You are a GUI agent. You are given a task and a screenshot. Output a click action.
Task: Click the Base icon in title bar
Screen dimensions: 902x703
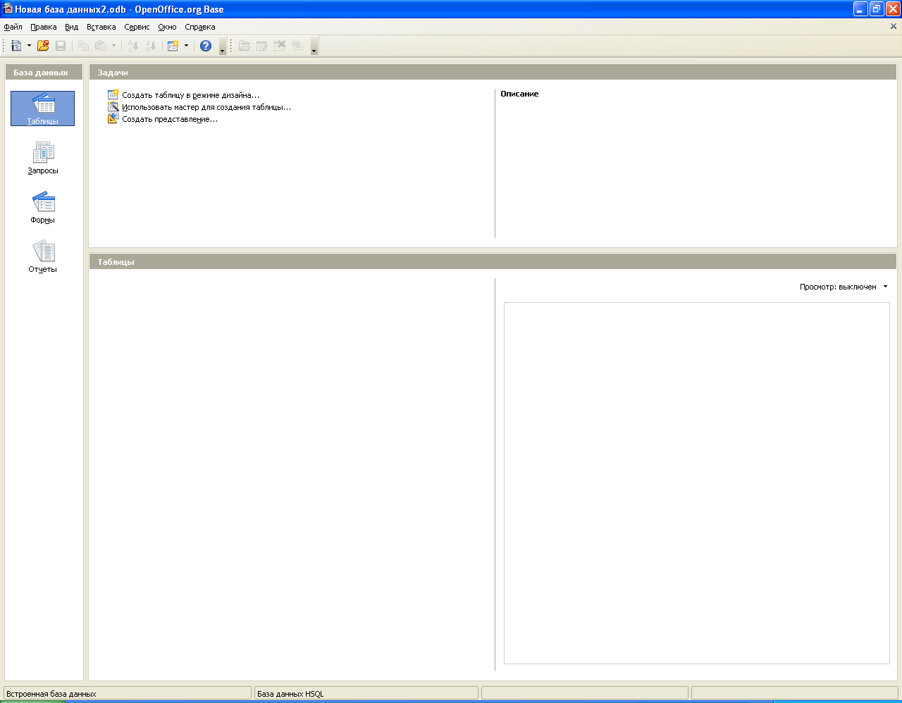(8, 9)
